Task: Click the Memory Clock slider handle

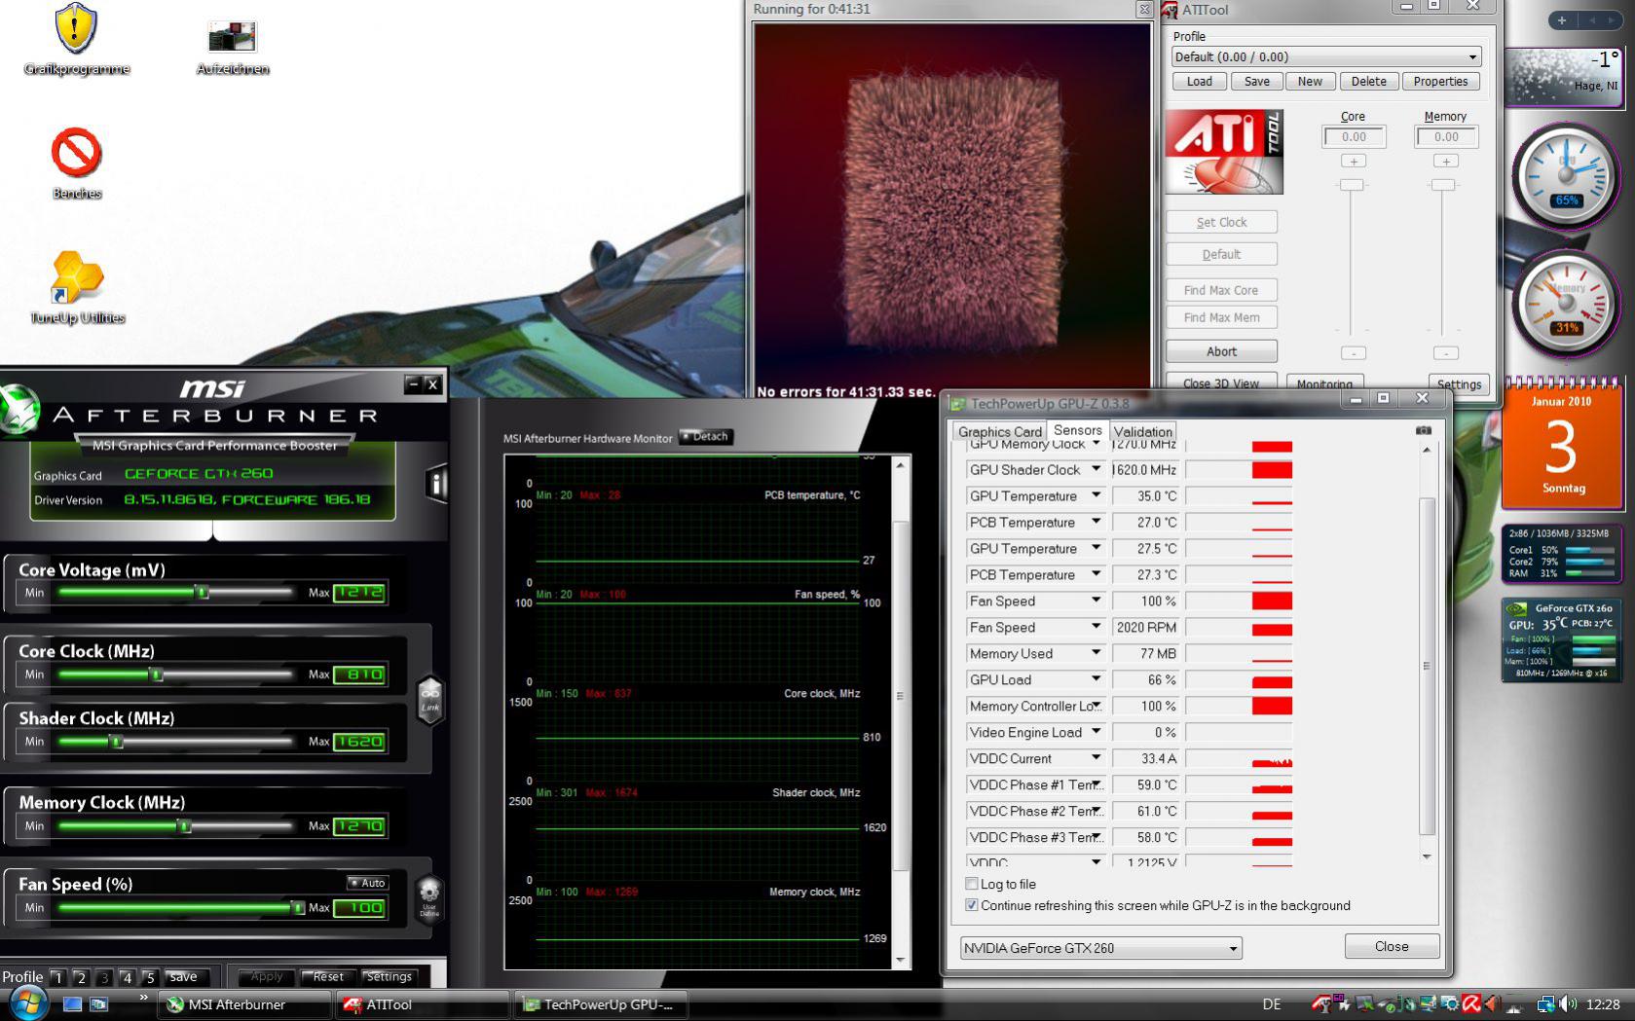Action: [184, 826]
